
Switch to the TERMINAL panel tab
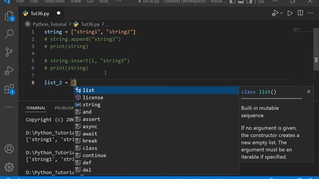(35, 108)
